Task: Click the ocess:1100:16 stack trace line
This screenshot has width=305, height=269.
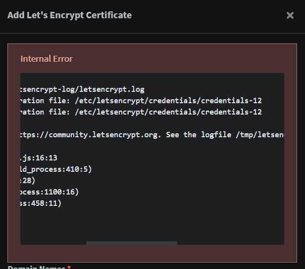Action: point(50,192)
